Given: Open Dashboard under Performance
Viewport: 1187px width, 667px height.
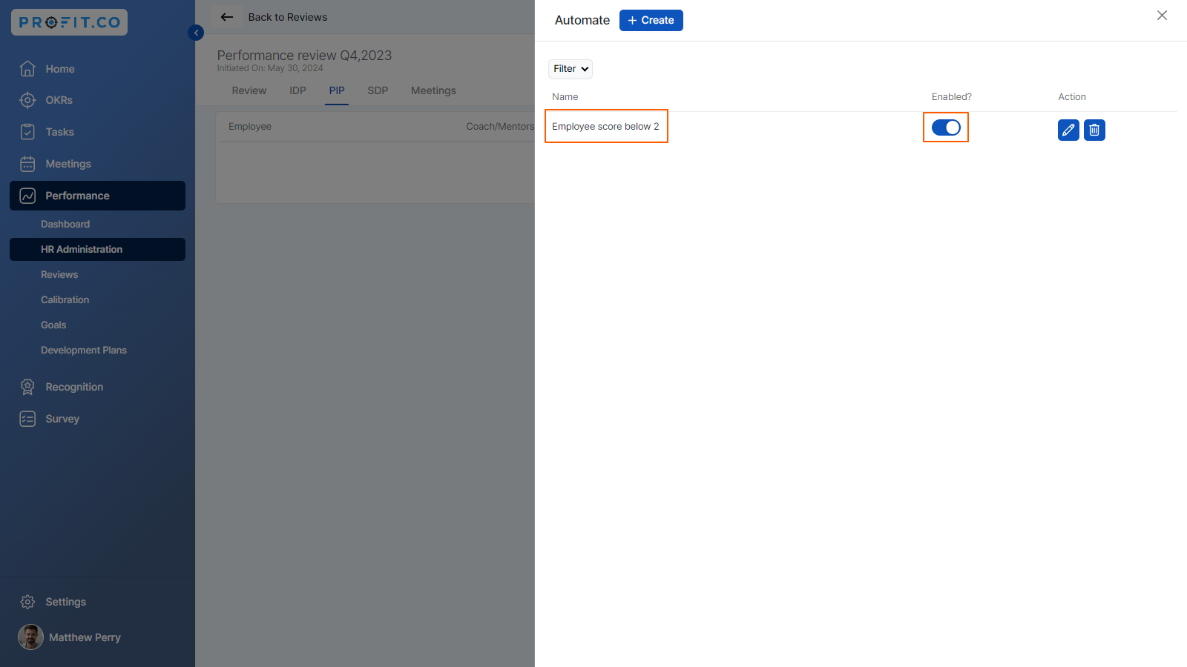Looking at the screenshot, I should (x=65, y=224).
